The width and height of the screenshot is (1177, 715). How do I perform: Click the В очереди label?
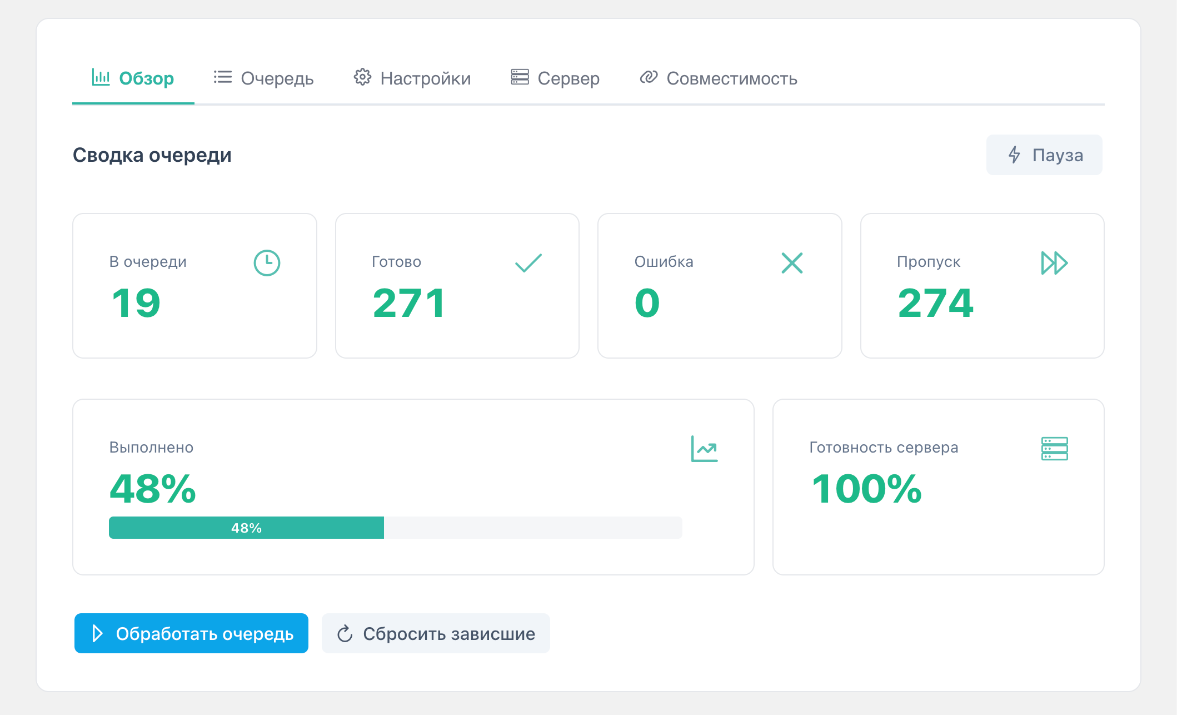[x=148, y=262]
